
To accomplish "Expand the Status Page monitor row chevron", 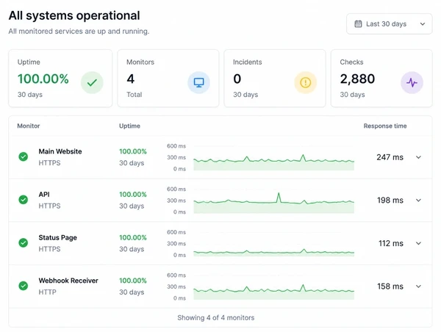I will 418,243.
